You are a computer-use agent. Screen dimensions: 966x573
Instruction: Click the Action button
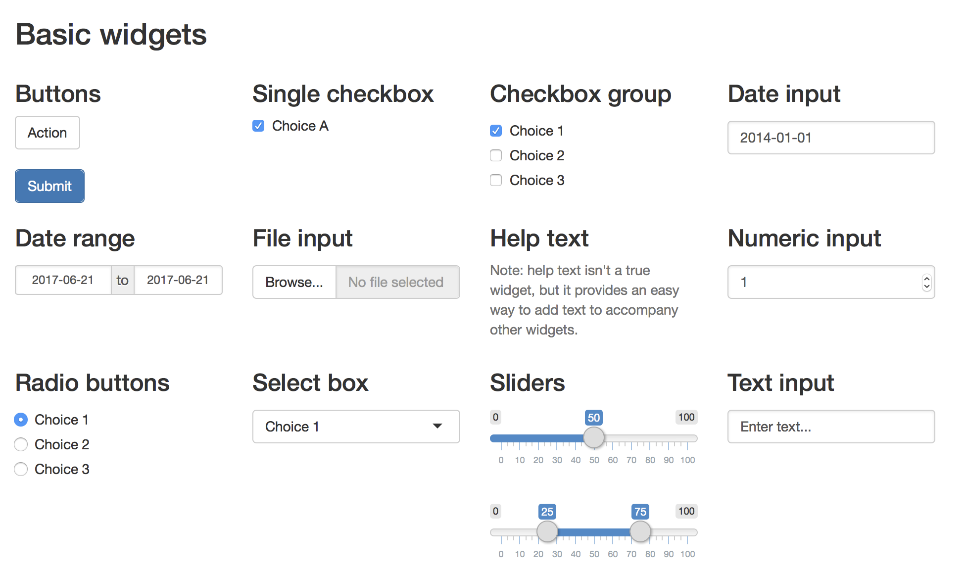click(x=47, y=133)
